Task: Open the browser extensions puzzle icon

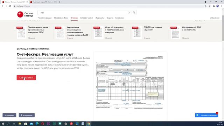Action: [x=214, y=6]
